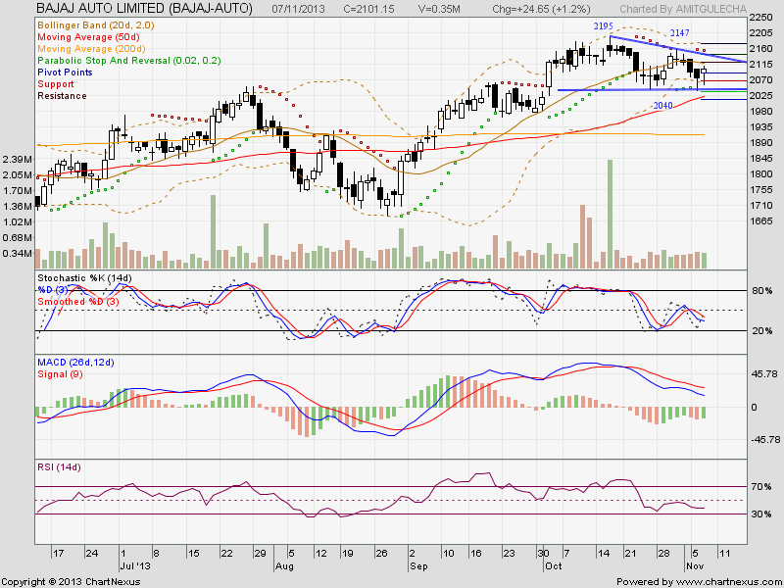Screen dimensions: 784x588
Task: Click the 2040 support price annotation
Action: pyautogui.click(x=663, y=106)
